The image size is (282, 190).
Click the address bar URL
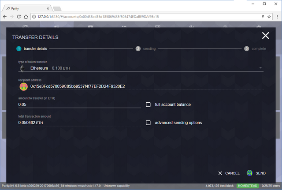[x=98, y=17]
